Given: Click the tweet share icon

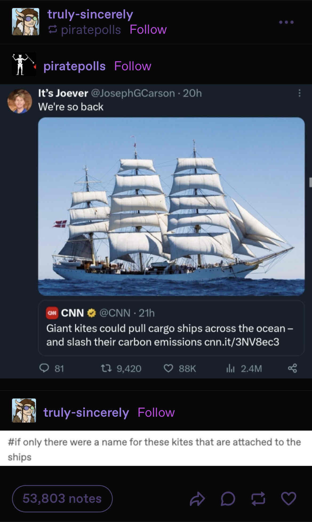Looking at the screenshot, I should 293,368.
